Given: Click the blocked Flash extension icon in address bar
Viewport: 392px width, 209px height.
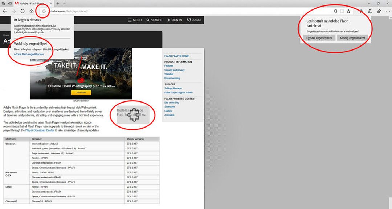Looking at the screenshot, I should [335, 11].
